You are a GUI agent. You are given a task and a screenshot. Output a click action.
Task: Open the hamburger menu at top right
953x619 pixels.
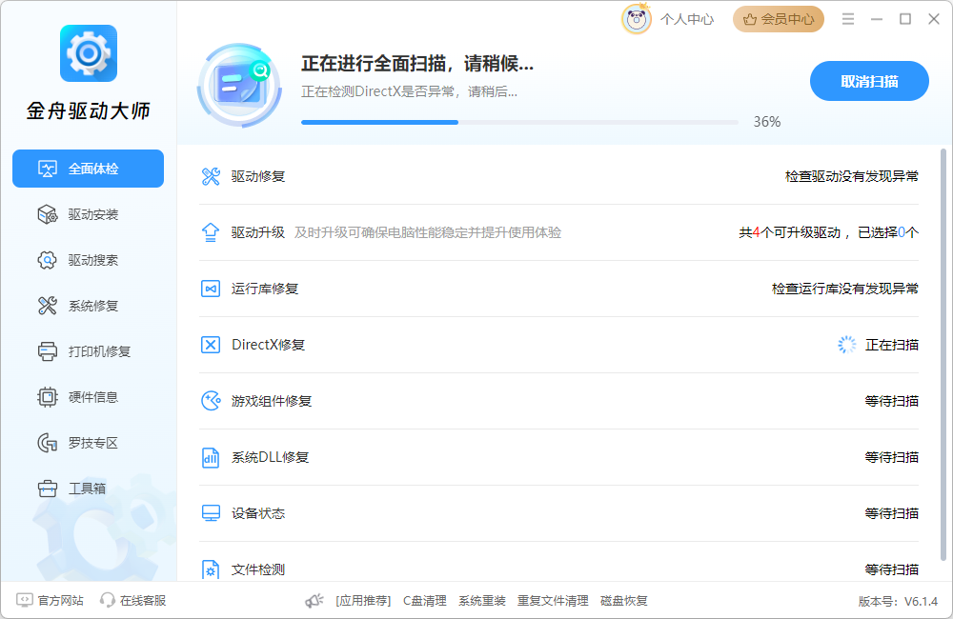[x=847, y=18]
